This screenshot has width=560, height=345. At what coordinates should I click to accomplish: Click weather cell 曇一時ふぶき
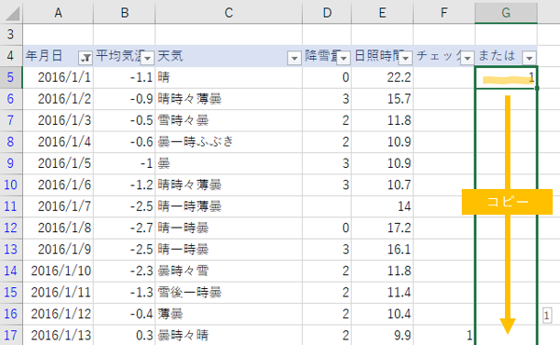pyautogui.click(x=229, y=142)
